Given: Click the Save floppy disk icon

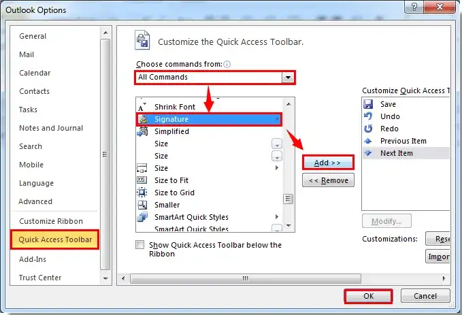Looking at the screenshot, I should 368,104.
